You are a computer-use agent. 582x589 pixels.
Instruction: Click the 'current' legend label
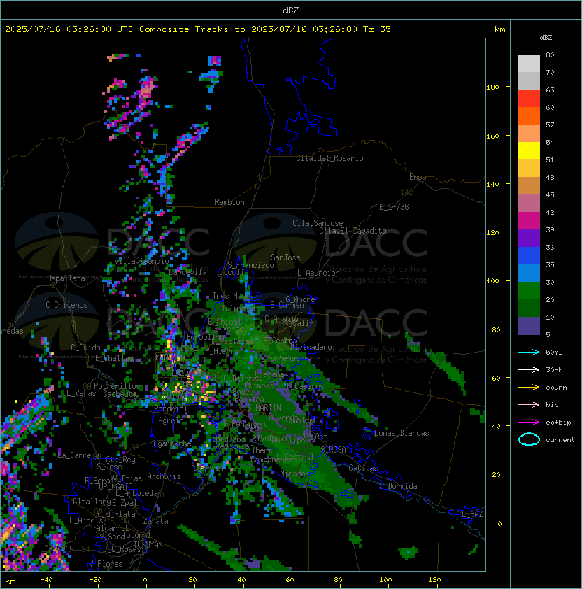tap(560, 440)
